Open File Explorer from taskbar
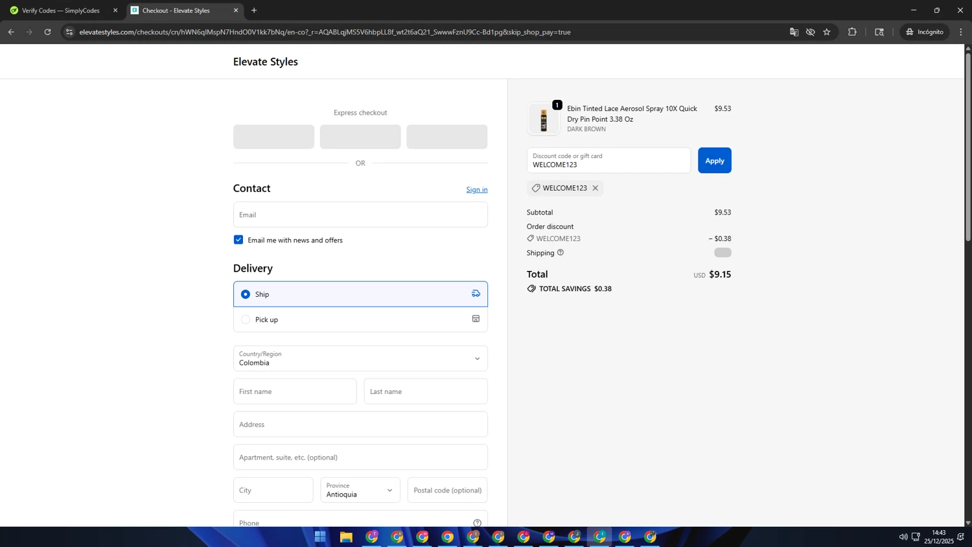 346,537
